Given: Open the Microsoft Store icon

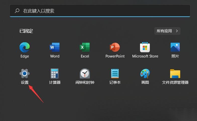Looking at the screenshot, I should click(145, 47).
